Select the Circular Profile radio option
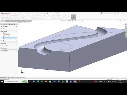 (3, 35)
